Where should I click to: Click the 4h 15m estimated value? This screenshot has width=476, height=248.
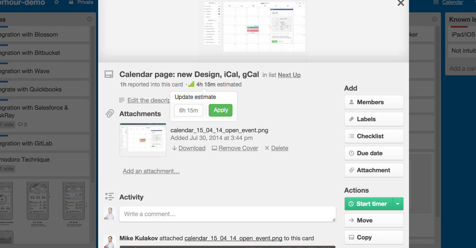pyautogui.click(x=205, y=84)
